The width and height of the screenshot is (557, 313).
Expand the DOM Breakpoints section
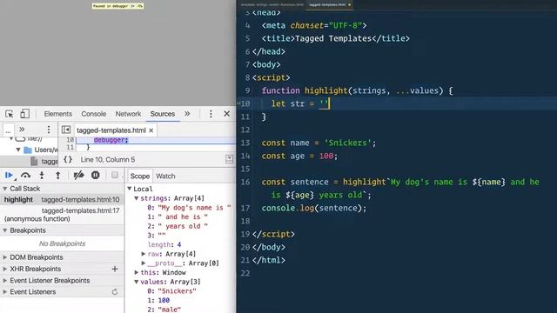[x=5, y=257]
